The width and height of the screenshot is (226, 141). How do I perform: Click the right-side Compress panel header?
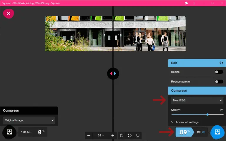click(x=197, y=90)
